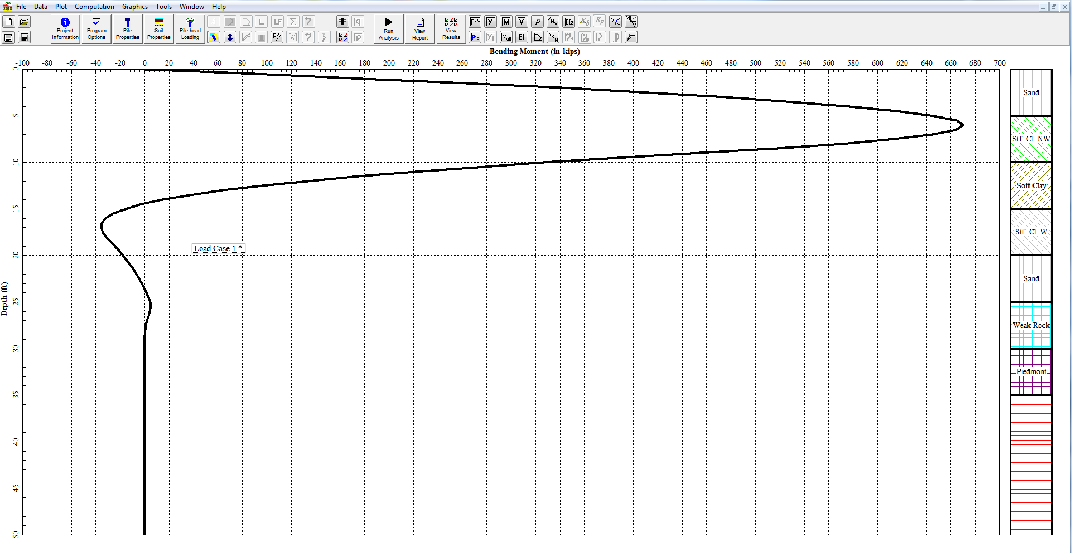Show the shear force V plot icon
This screenshot has width=1072, height=553.
tap(521, 22)
